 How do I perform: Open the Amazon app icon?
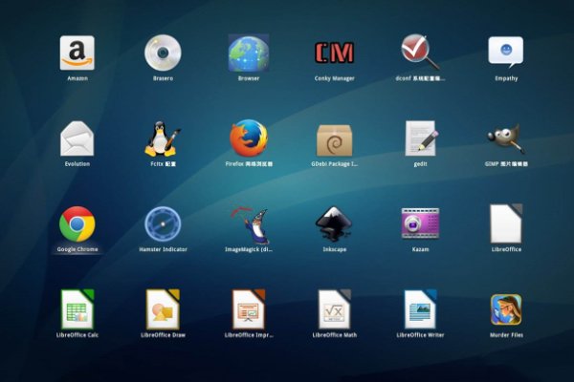click(77, 53)
